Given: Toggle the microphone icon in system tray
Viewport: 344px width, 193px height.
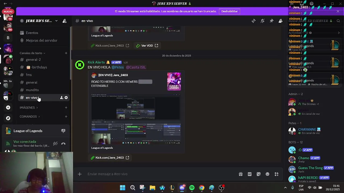Looking at the screenshot, I should pyautogui.click(x=293, y=188).
